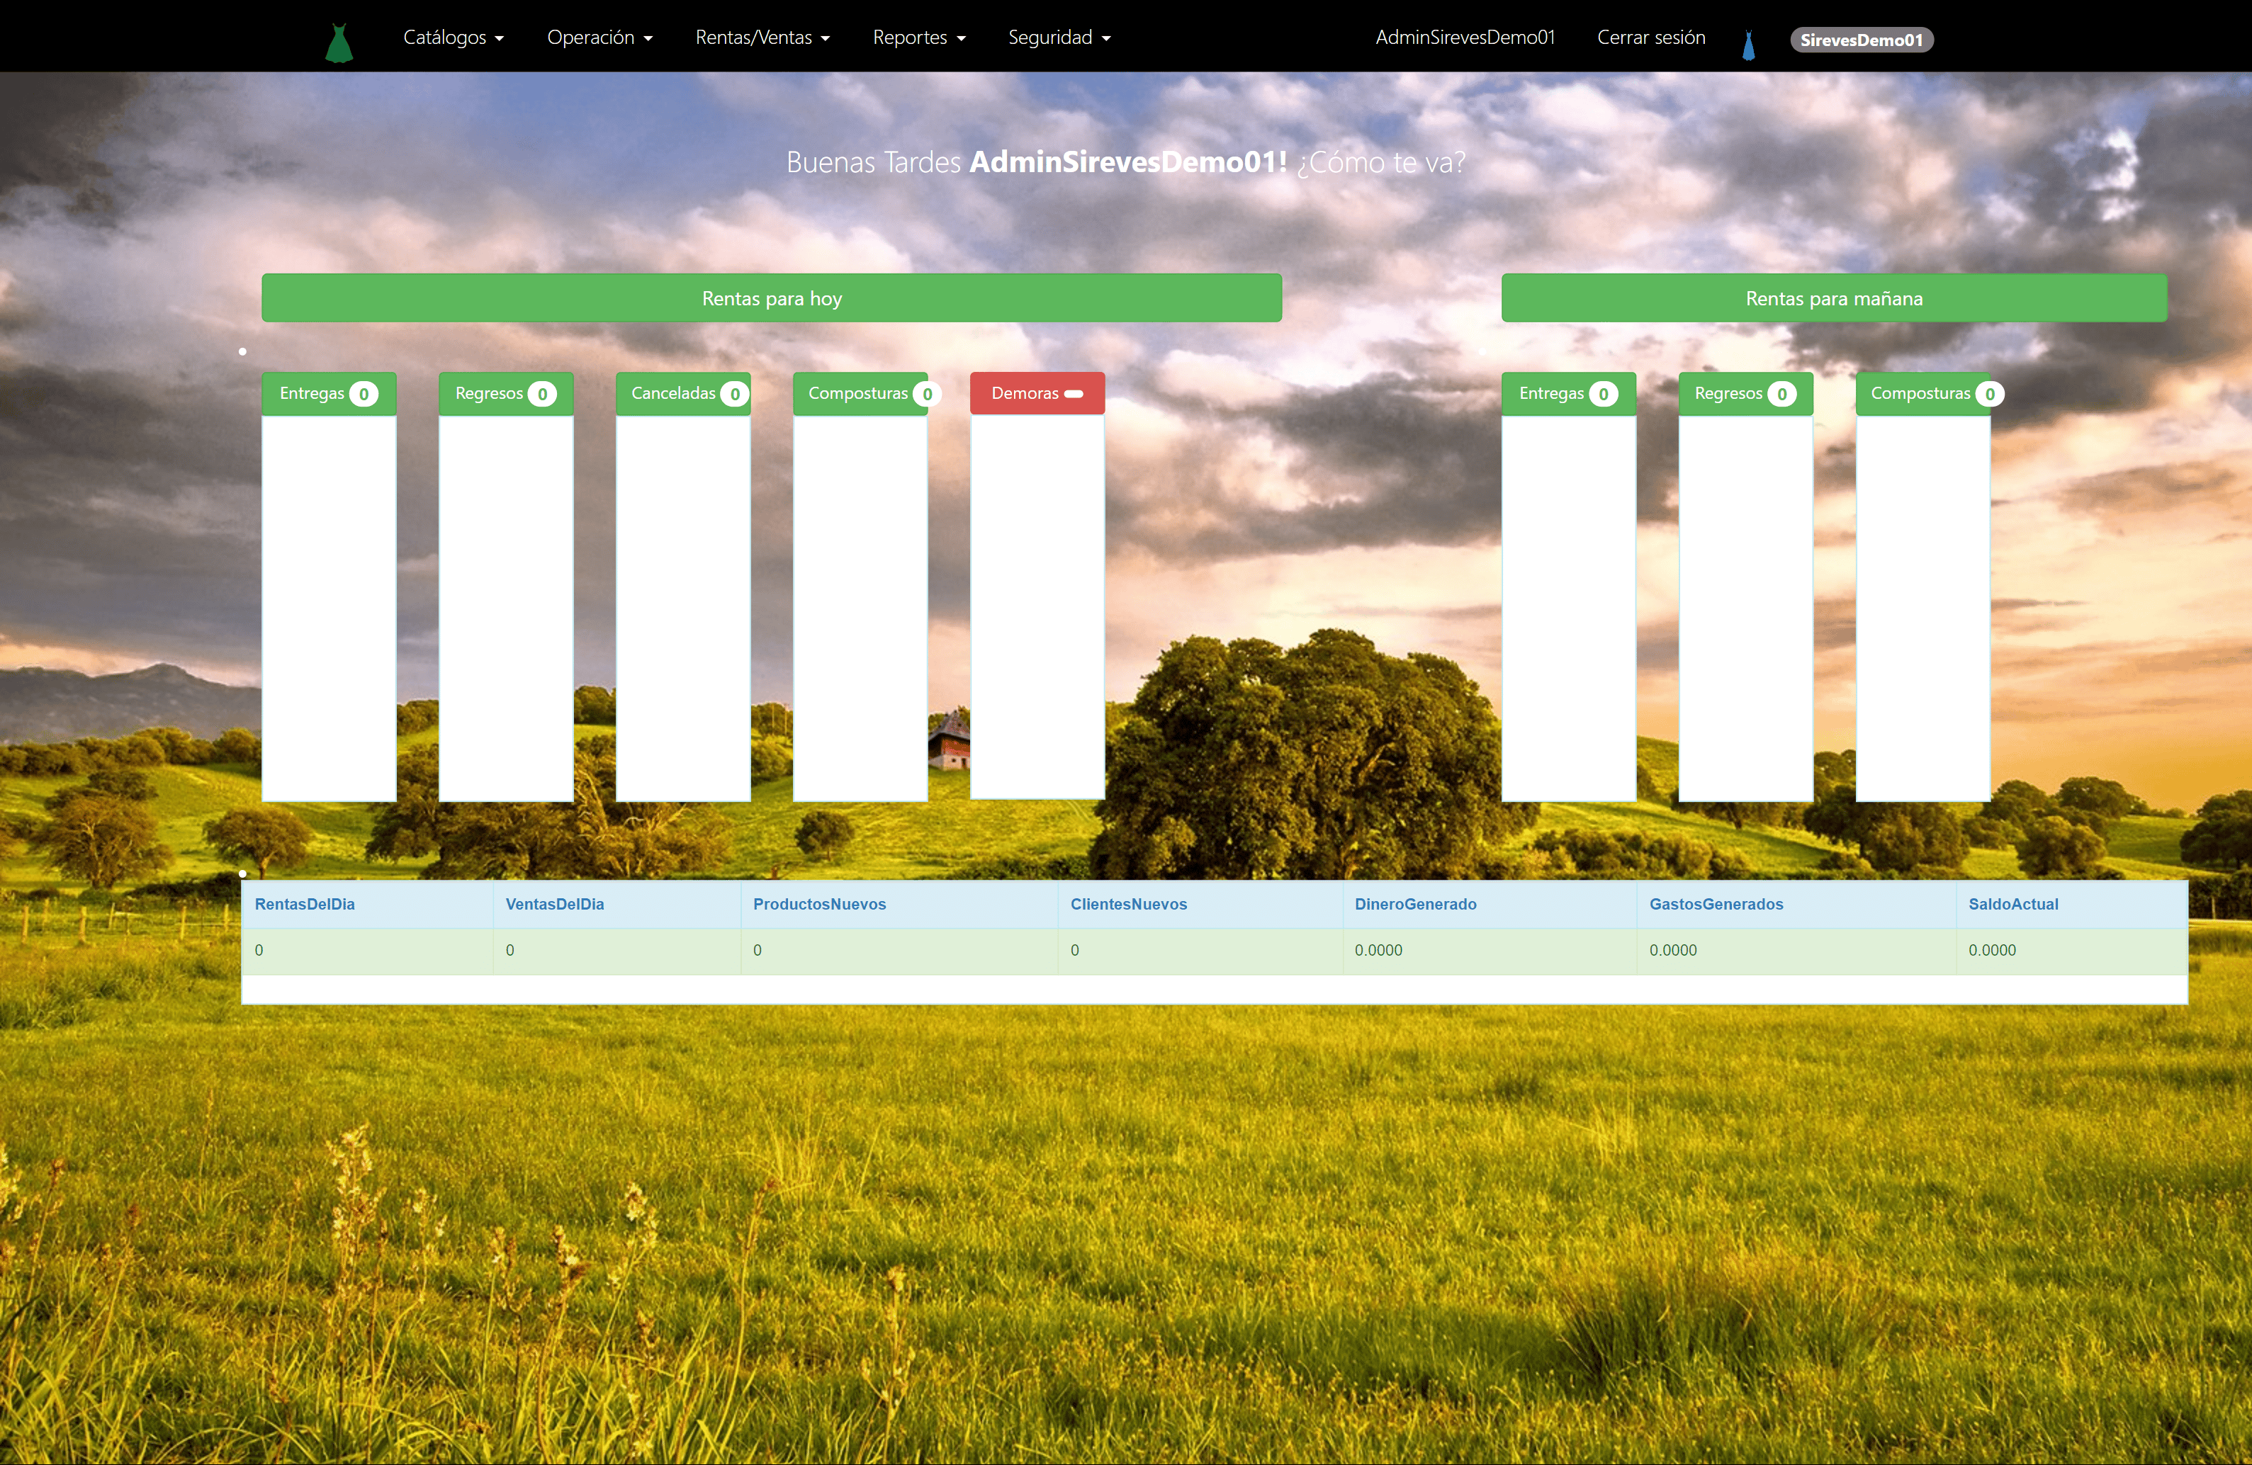The height and width of the screenshot is (1465, 2252).
Task: Click the 0.0000 value under SaldoActual
Action: [x=1992, y=951]
